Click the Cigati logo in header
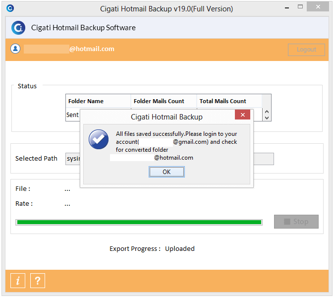The image size is (333, 298). coord(18,28)
